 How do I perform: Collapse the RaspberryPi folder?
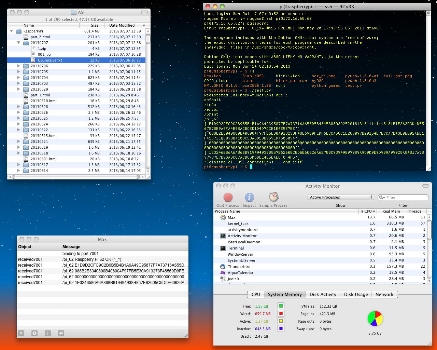click(x=12, y=31)
